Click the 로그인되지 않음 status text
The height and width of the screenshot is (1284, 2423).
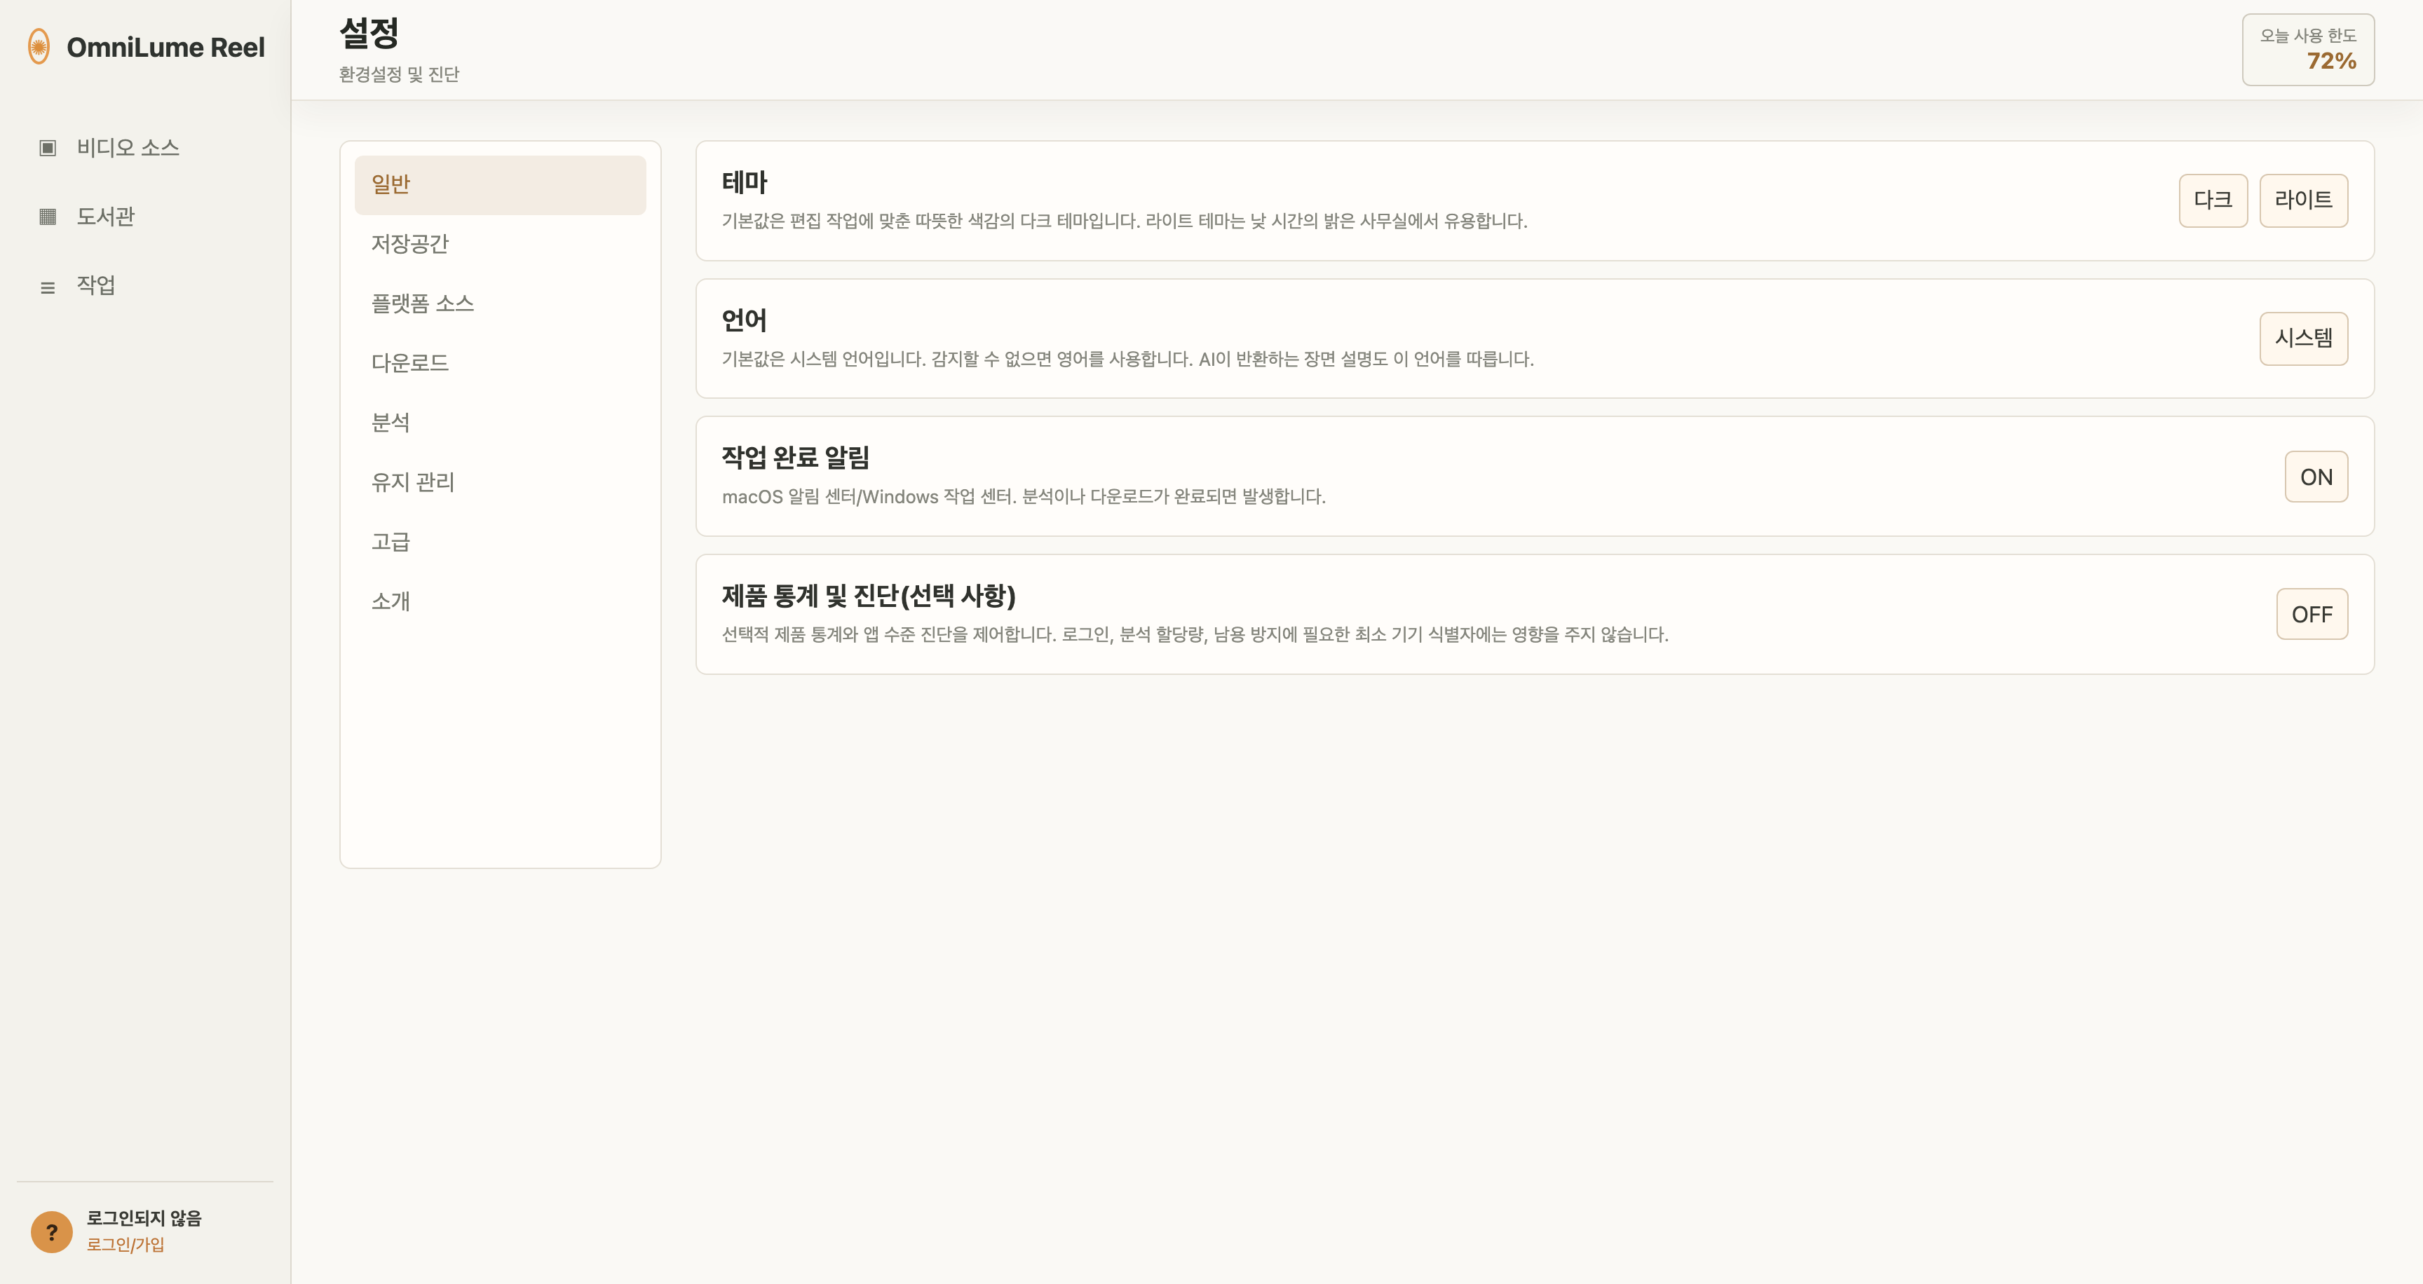(144, 1218)
